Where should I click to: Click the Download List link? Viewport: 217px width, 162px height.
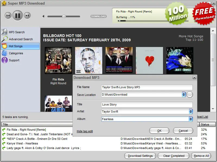(202, 117)
